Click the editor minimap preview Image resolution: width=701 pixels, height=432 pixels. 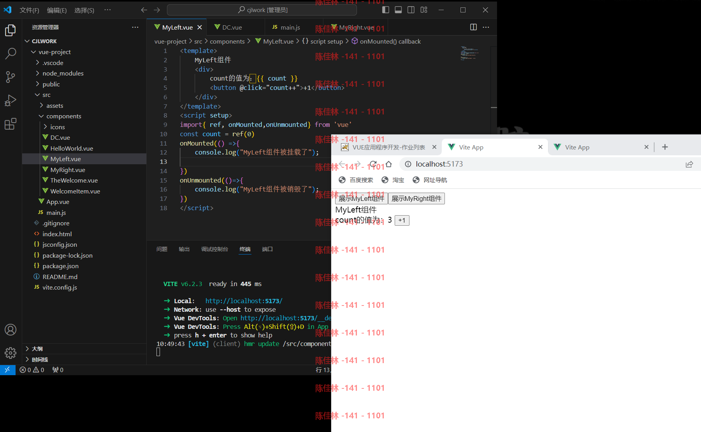click(469, 53)
